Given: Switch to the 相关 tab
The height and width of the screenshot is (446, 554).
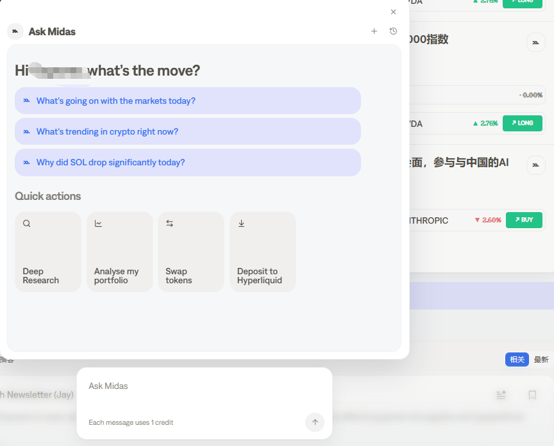Looking at the screenshot, I should (x=517, y=359).
